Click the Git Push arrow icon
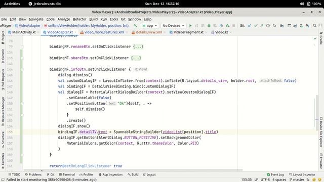Screen dimensions: 324x182 click(x=262, y=26)
